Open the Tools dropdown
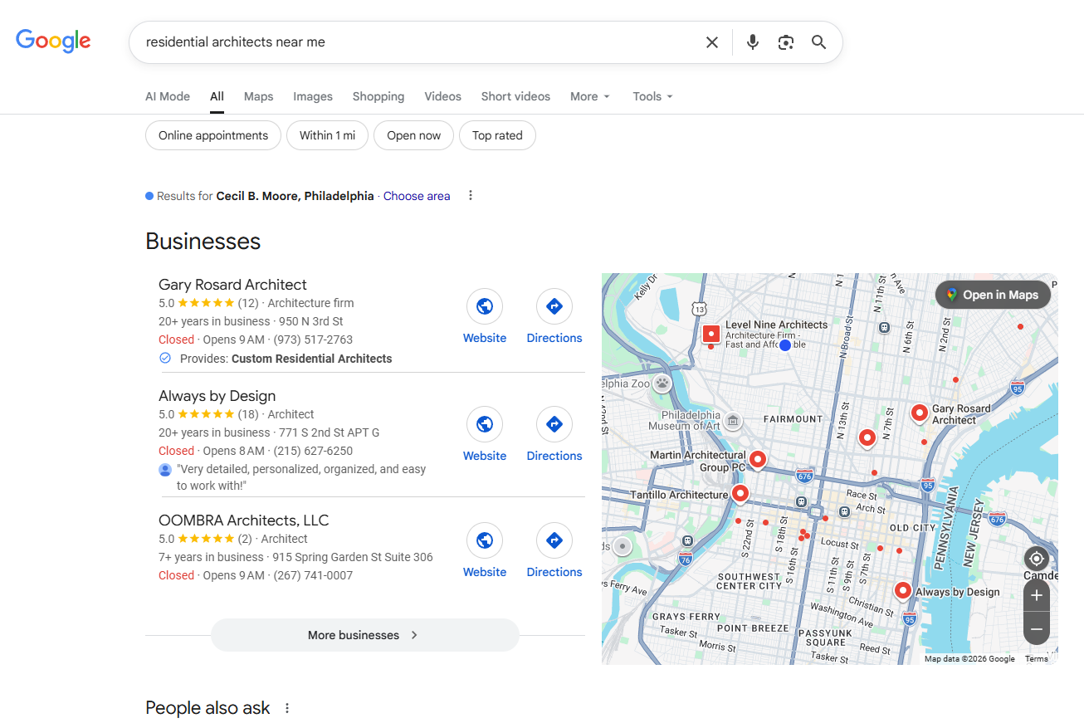1084x728 pixels. [652, 96]
